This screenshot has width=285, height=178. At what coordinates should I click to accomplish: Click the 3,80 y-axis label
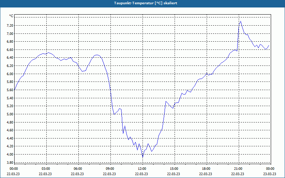click(10, 162)
